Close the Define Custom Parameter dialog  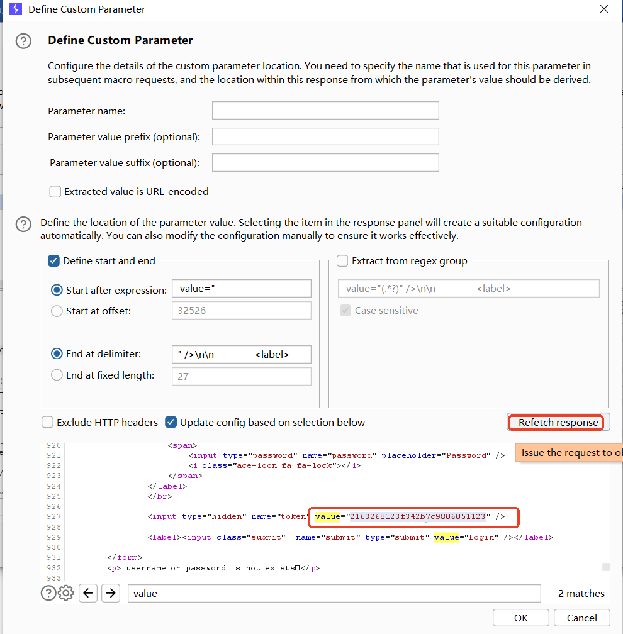(604, 9)
